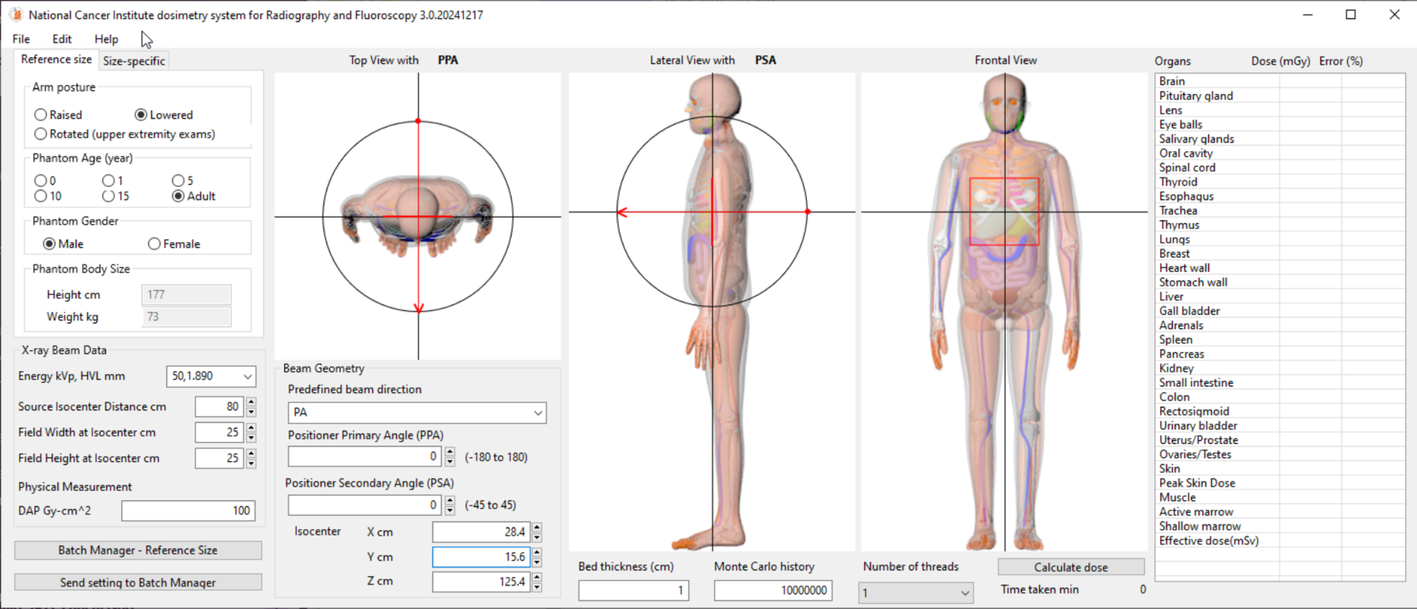This screenshot has width=1417, height=609.
Task: Click the Dose (mGy) column header
Action: [x=1280, y=61]
